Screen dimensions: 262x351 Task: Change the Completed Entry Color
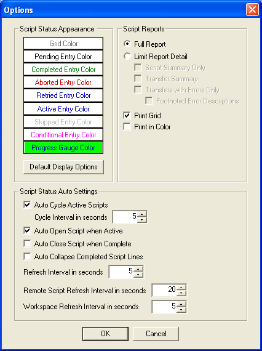pyautogui.click(x=63, y=70)
